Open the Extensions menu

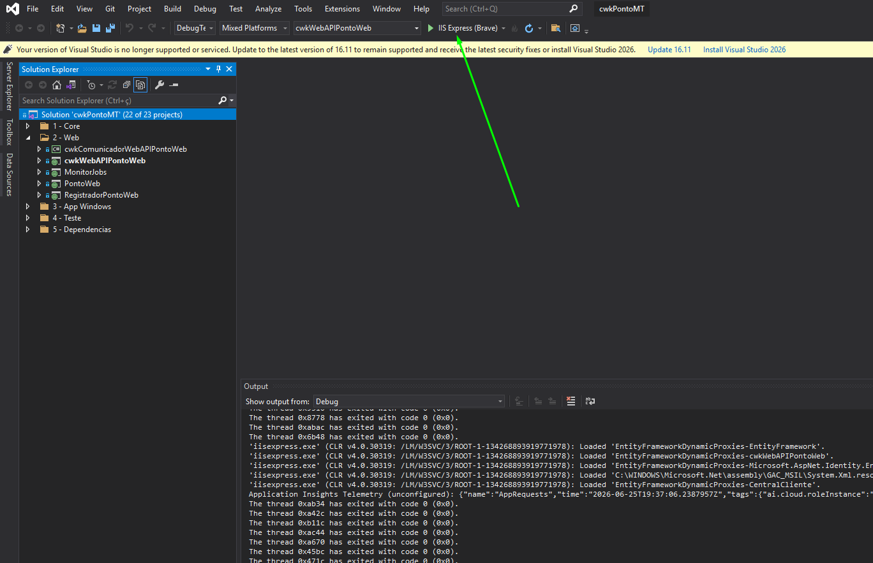click(x=342, y=9)
